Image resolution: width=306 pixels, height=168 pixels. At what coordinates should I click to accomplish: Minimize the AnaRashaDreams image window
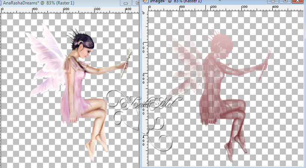click(126, 3)
